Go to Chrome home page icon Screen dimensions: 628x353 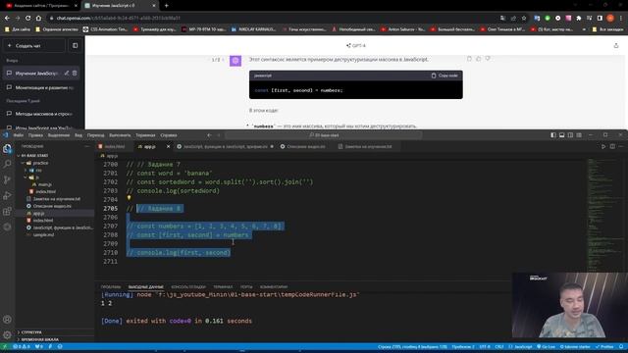point(38,18)
